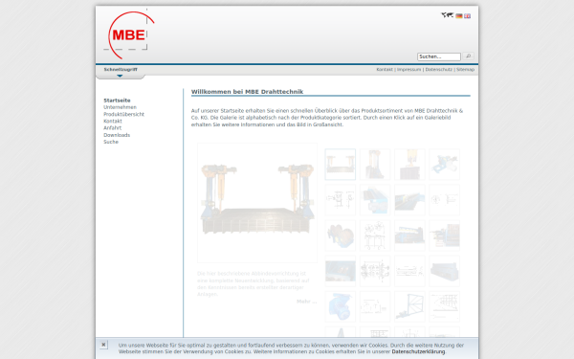Click the MBE company logo
The image size is (574, 359).
tap(129, 34)
